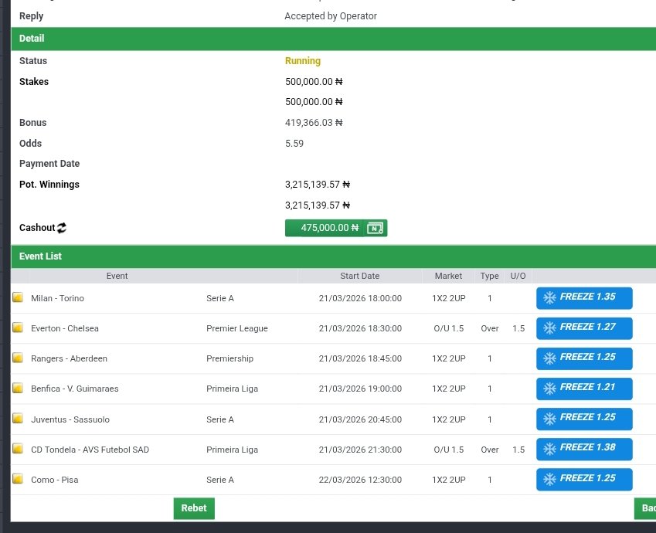Click Premiership league label

(x=229, y=358)
